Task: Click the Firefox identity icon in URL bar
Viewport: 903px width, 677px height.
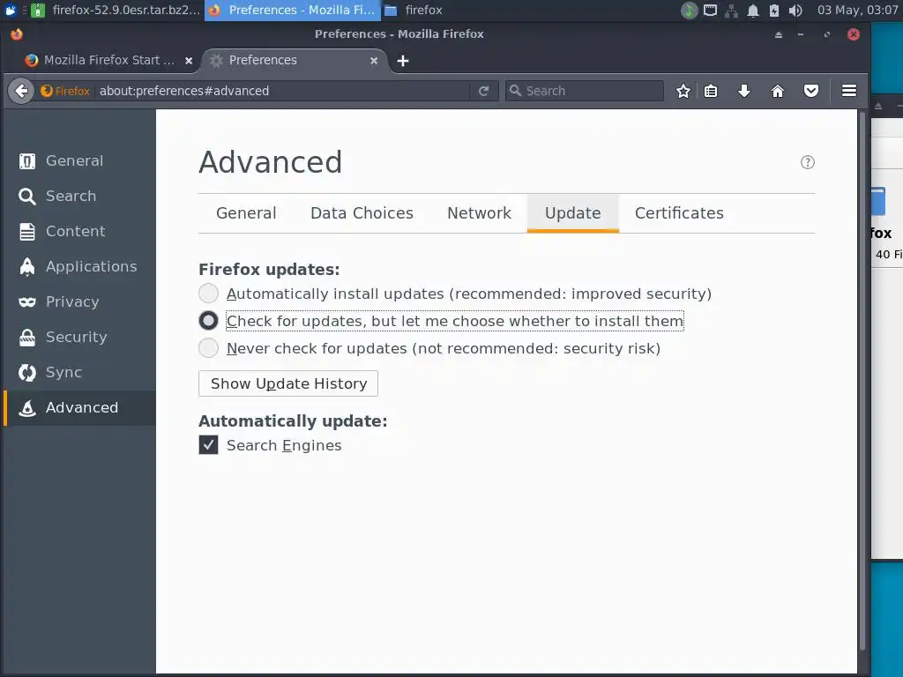Action: (65, 91)
